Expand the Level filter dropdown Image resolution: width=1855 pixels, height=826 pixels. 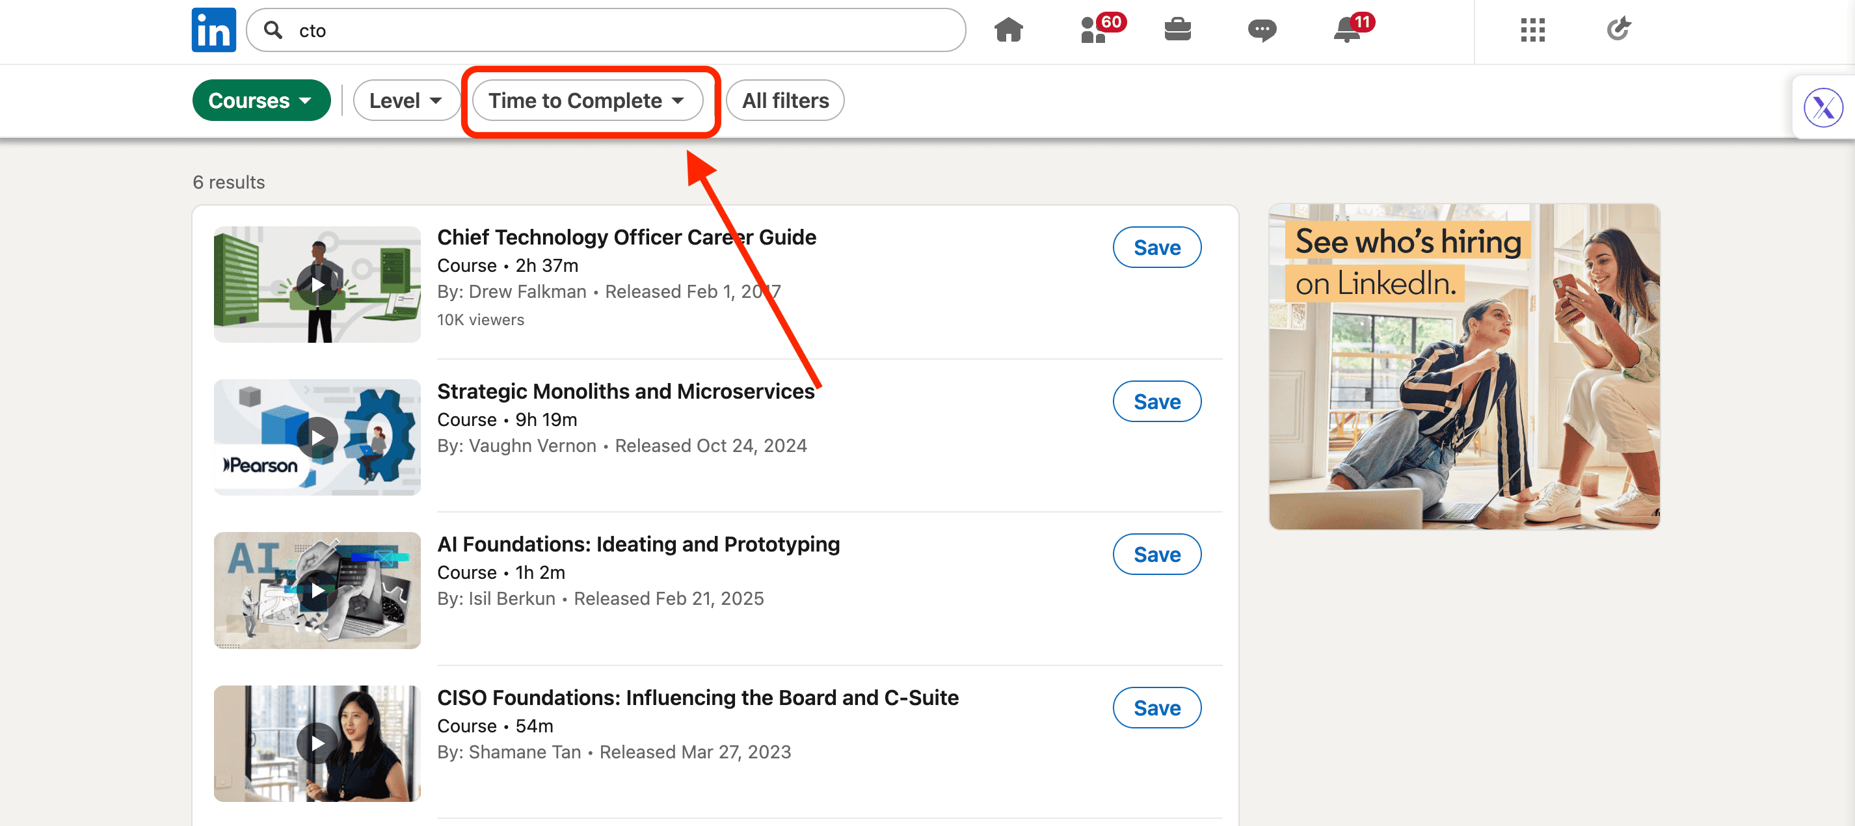[405, 101]
